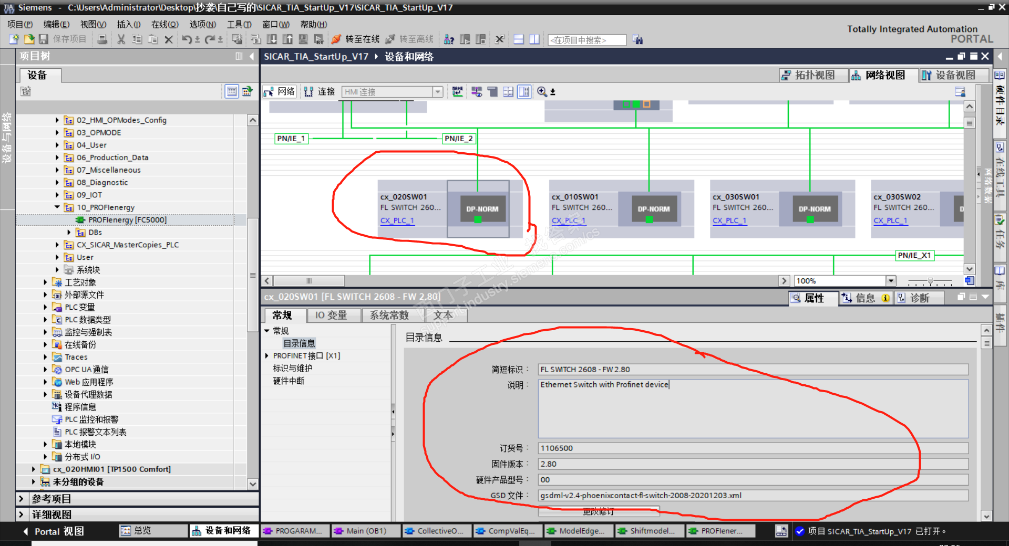The image size is (1009, 546).
Task: Switch to the 拓扑视图 tab
Action: point(814,75)
